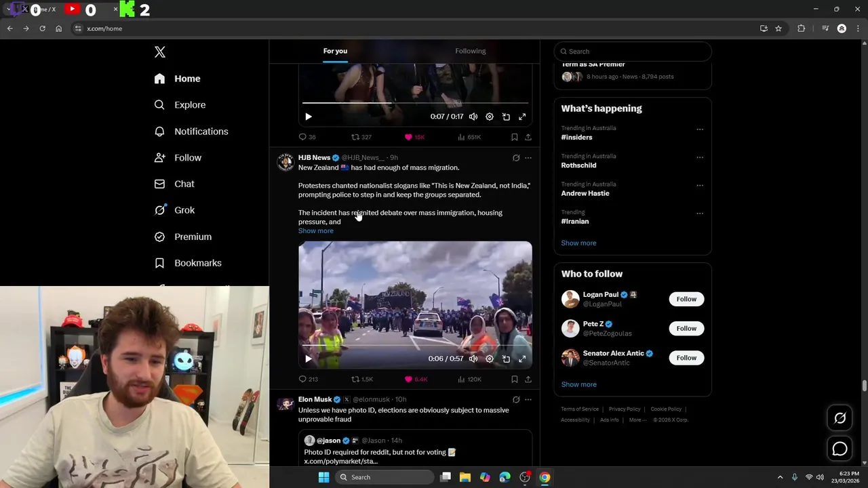Open Premium from sidebar

point(183,237)
